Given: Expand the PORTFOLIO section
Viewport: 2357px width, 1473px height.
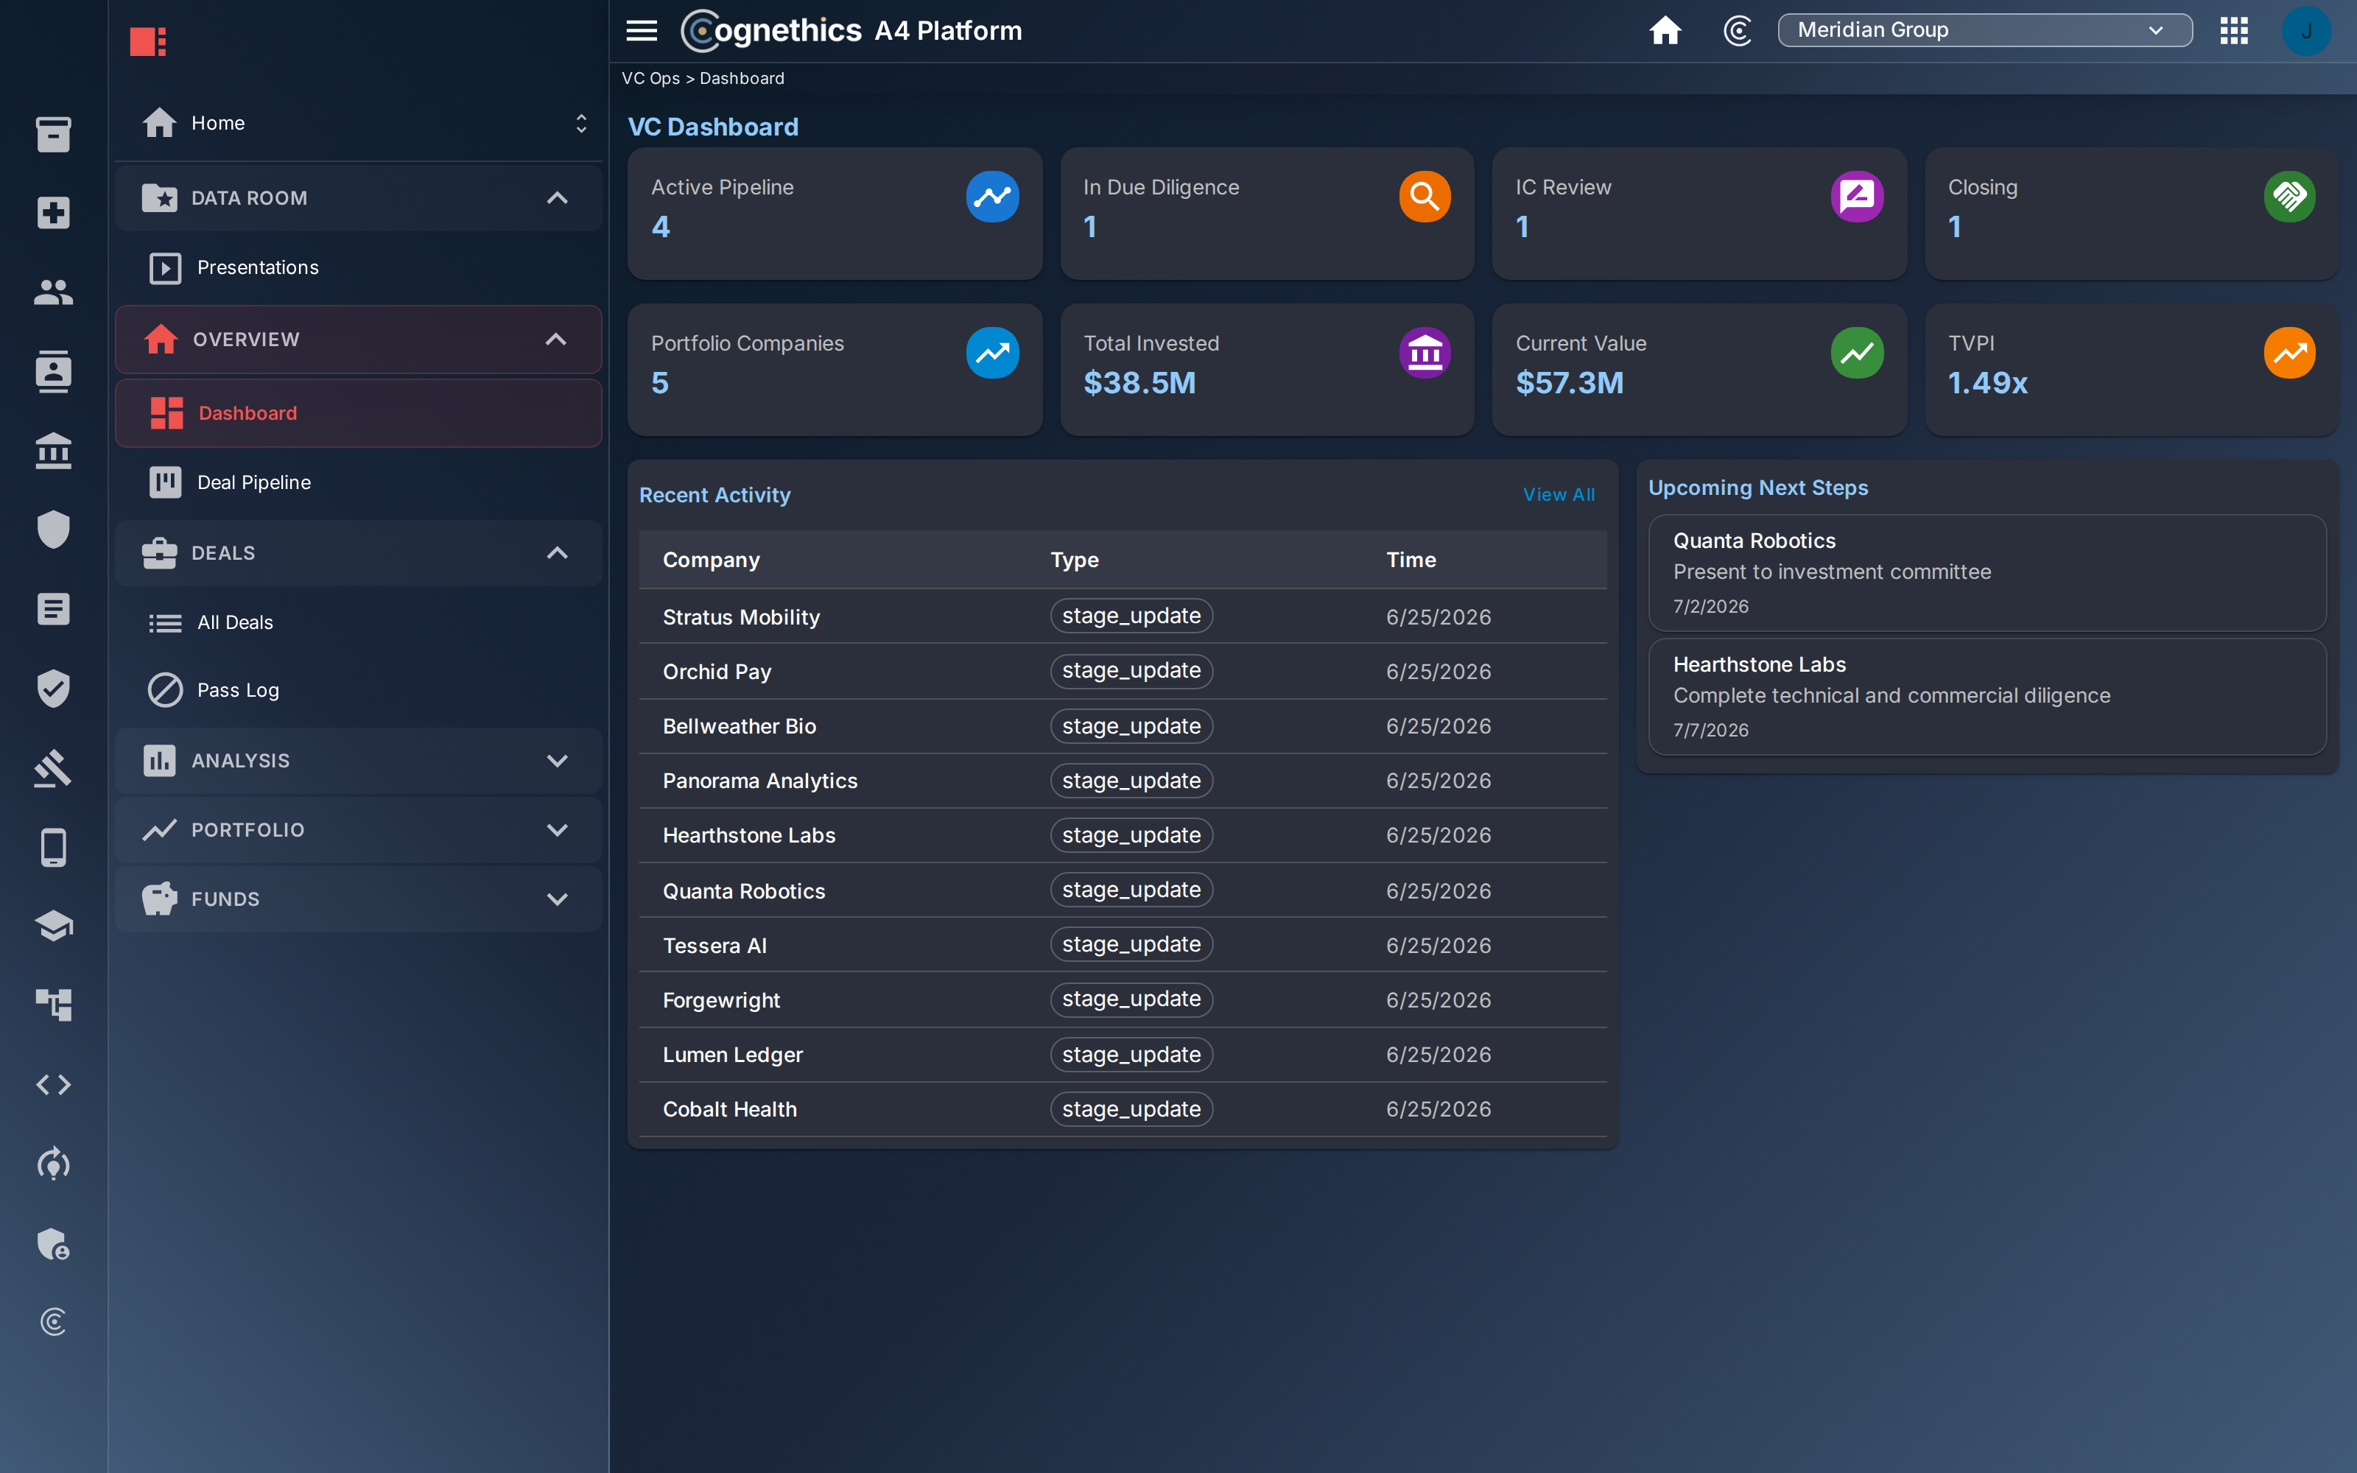Looking at the screenshot, I should click(x=359, y=829).
